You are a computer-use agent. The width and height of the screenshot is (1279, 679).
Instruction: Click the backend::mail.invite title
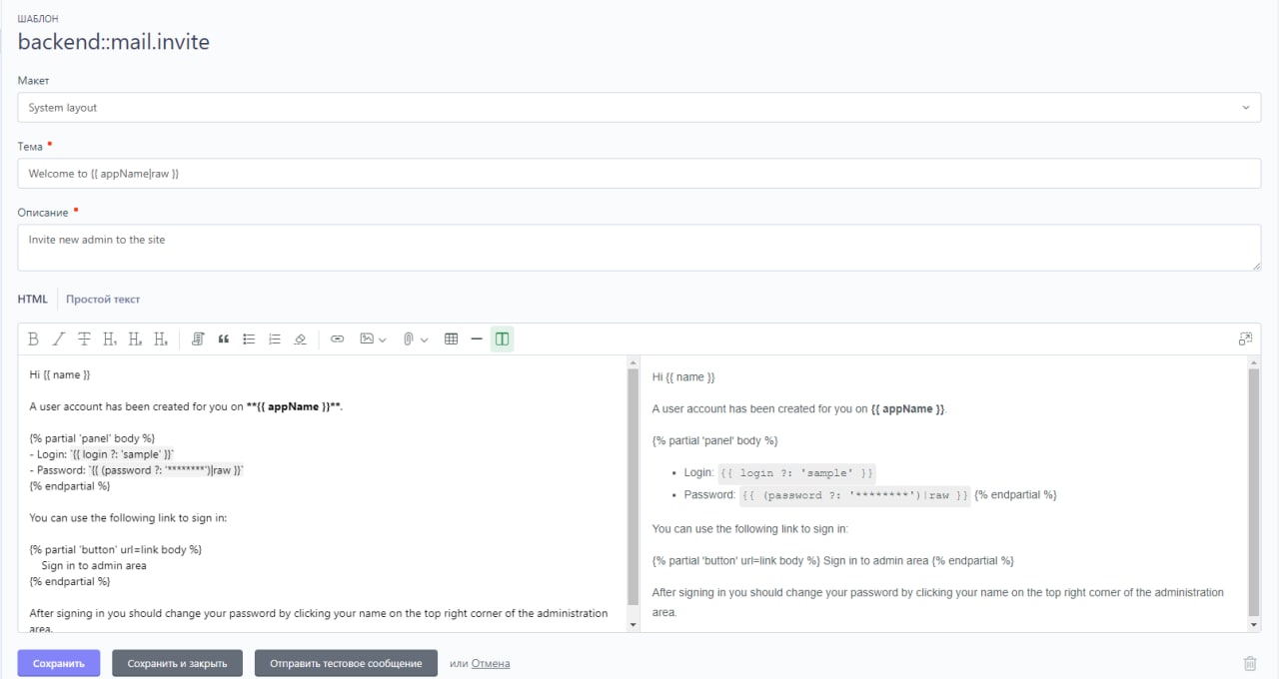pyautogui.click(x=114, y=42)
